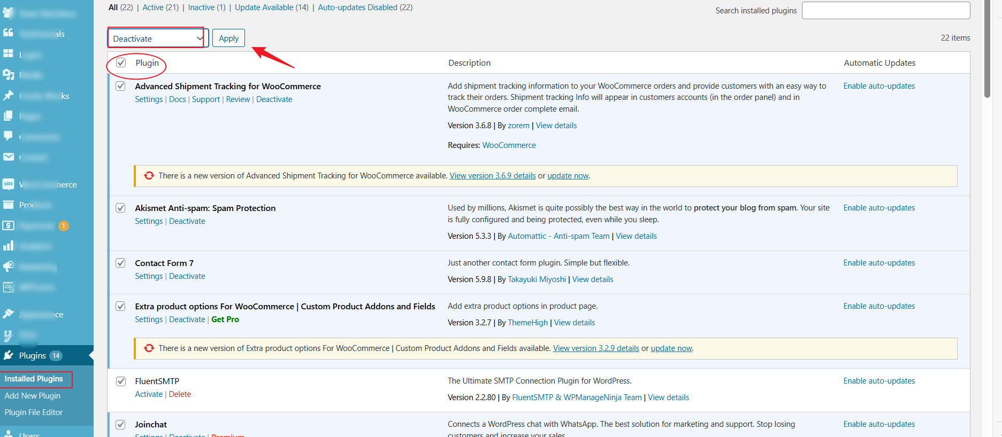
Task: Filter by Auto-updates Disabled (22)
Action: coord(365,7)
